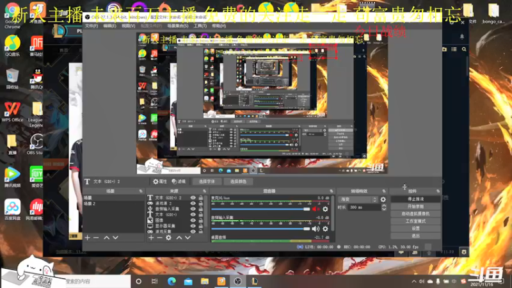The width and height of the screenshot is (512, 288).
Task: Click the Mail icon on the taskbar
Action: (188, 281)
